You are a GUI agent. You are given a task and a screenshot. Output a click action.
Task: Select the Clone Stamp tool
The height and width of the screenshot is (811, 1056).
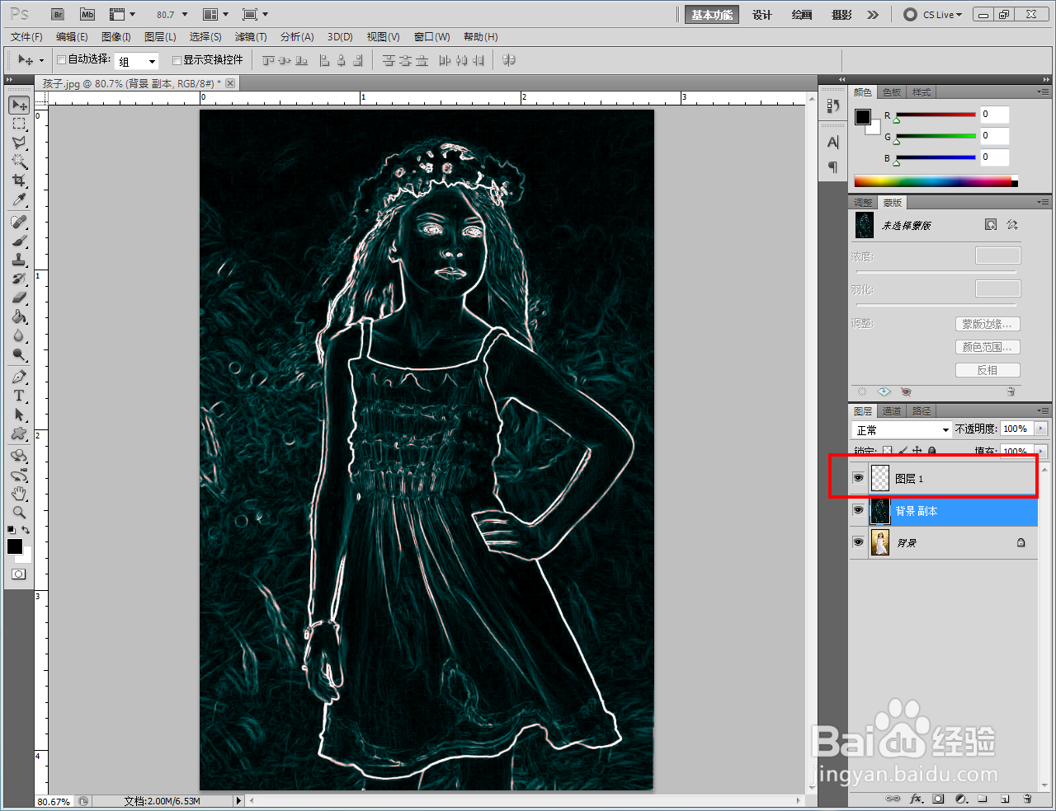point(19,260)
